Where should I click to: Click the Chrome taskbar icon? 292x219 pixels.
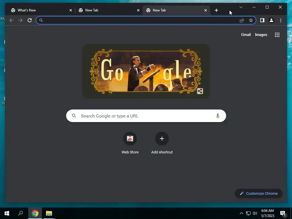(x=35, y=213)
